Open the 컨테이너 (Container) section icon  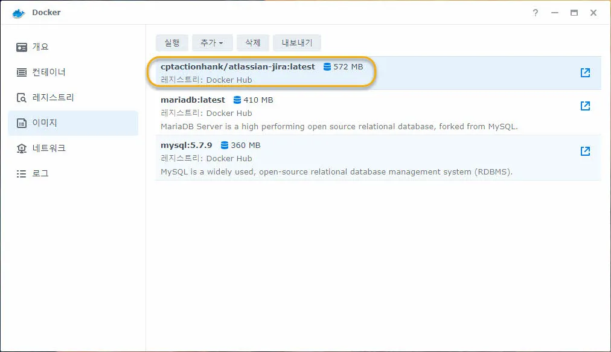[x=22, y=72]
